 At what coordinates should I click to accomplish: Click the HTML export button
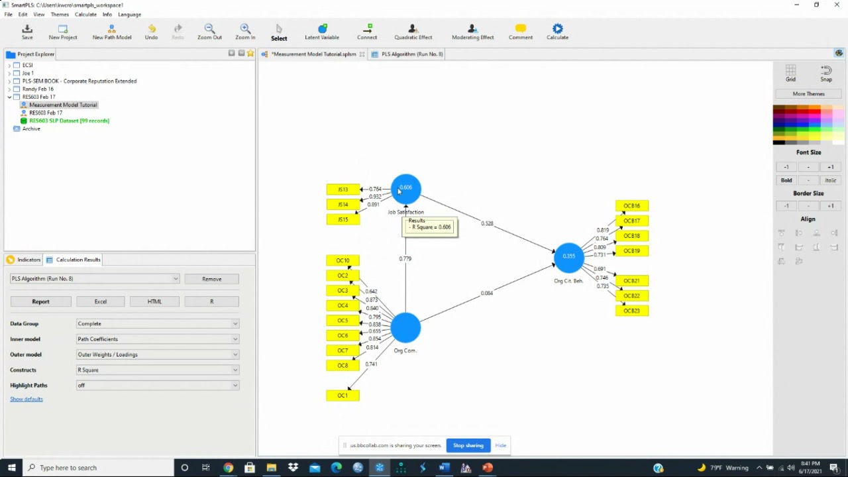(x=154, y=301)
